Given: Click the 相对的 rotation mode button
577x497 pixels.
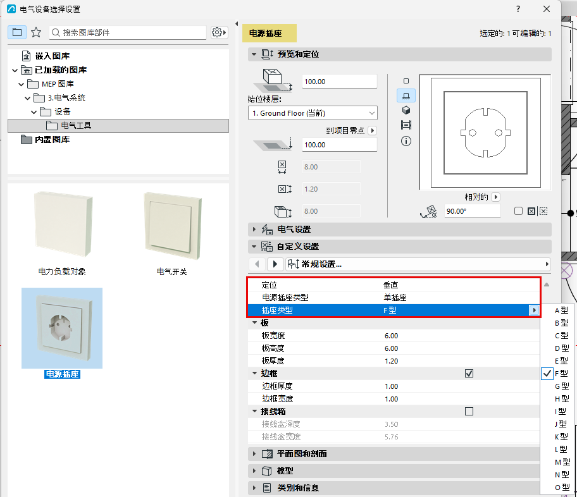Looking at the screenshot, I should coord(495,197).
